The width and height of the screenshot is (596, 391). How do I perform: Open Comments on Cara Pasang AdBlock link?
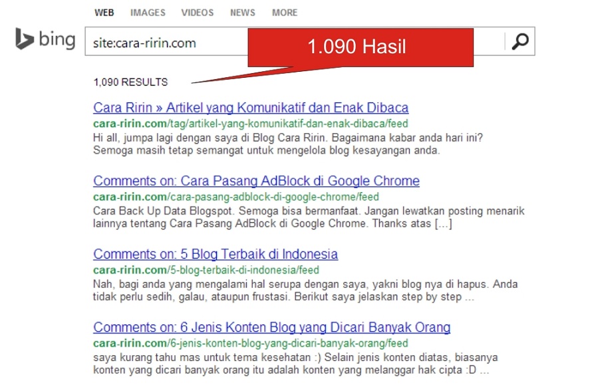click(256, 181)
